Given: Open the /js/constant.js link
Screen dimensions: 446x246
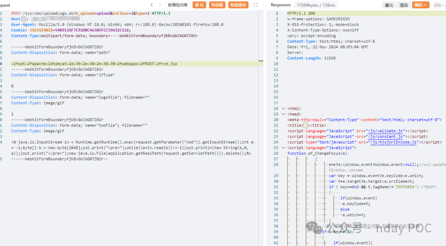Looking at the screenshot, I should [385, 137].
